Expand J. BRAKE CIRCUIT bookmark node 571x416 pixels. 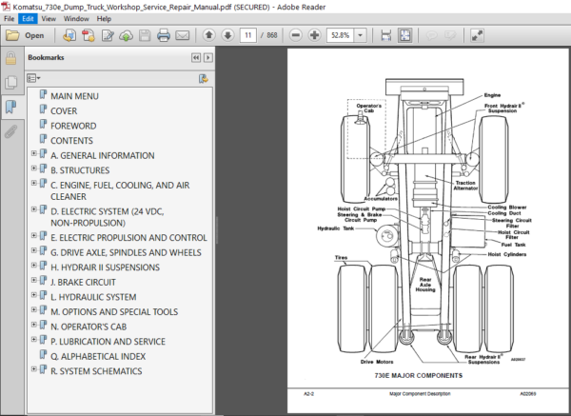[33, 280]
